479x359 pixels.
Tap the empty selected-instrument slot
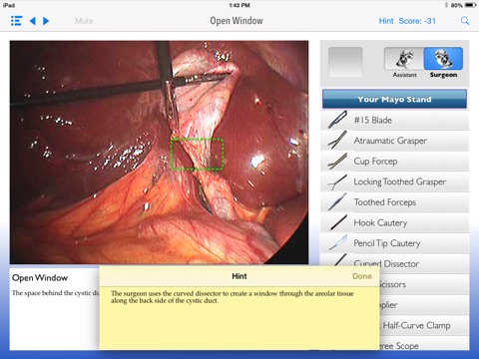[x=345, y=62]
